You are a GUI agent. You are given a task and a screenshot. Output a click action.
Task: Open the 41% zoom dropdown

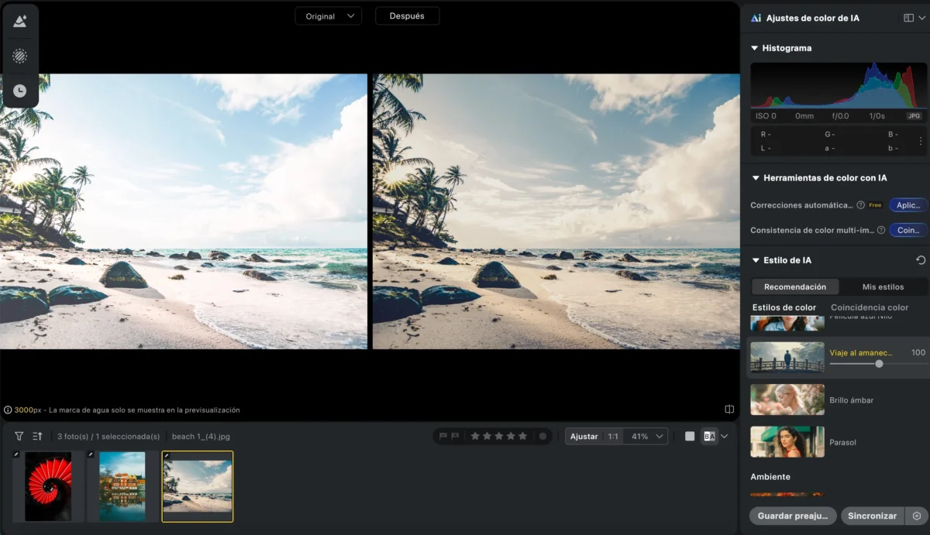pos(646,436)
